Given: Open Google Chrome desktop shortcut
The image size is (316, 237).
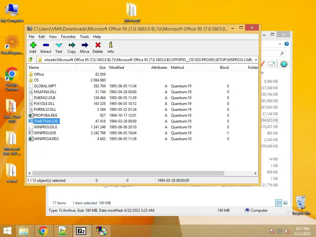Looking at the screenshot, I should coord(12,79).
